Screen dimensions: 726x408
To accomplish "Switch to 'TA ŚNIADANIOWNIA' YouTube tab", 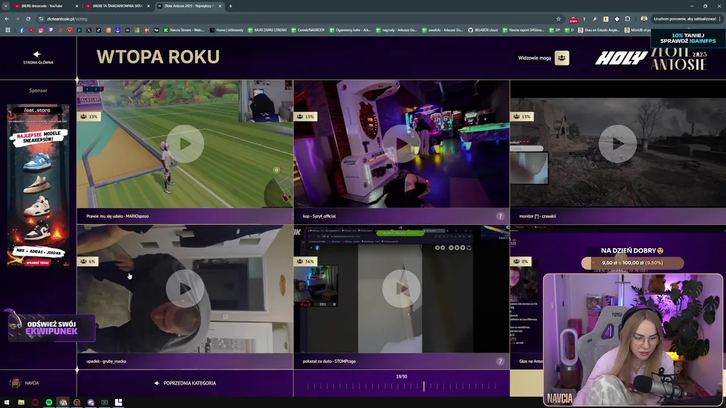I will (x=117, y=6).
